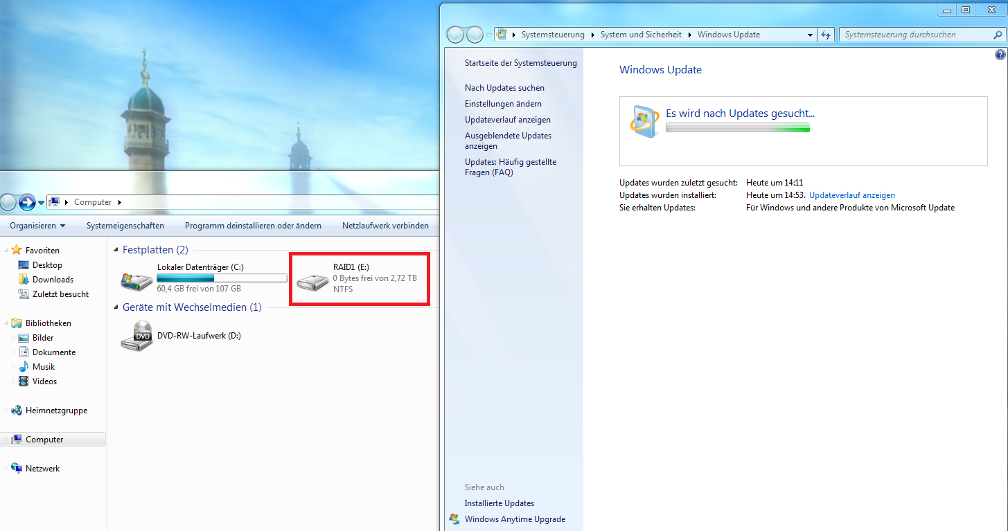The height and width of the screenshot is (531, 1008).
Task: Collapse the Festplatten (2) group
Action: click(x=116, y=250)
